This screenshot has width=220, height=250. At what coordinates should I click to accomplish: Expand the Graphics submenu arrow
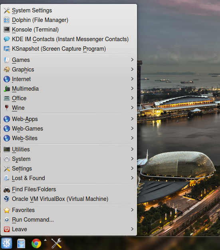[x=132, y=69]
